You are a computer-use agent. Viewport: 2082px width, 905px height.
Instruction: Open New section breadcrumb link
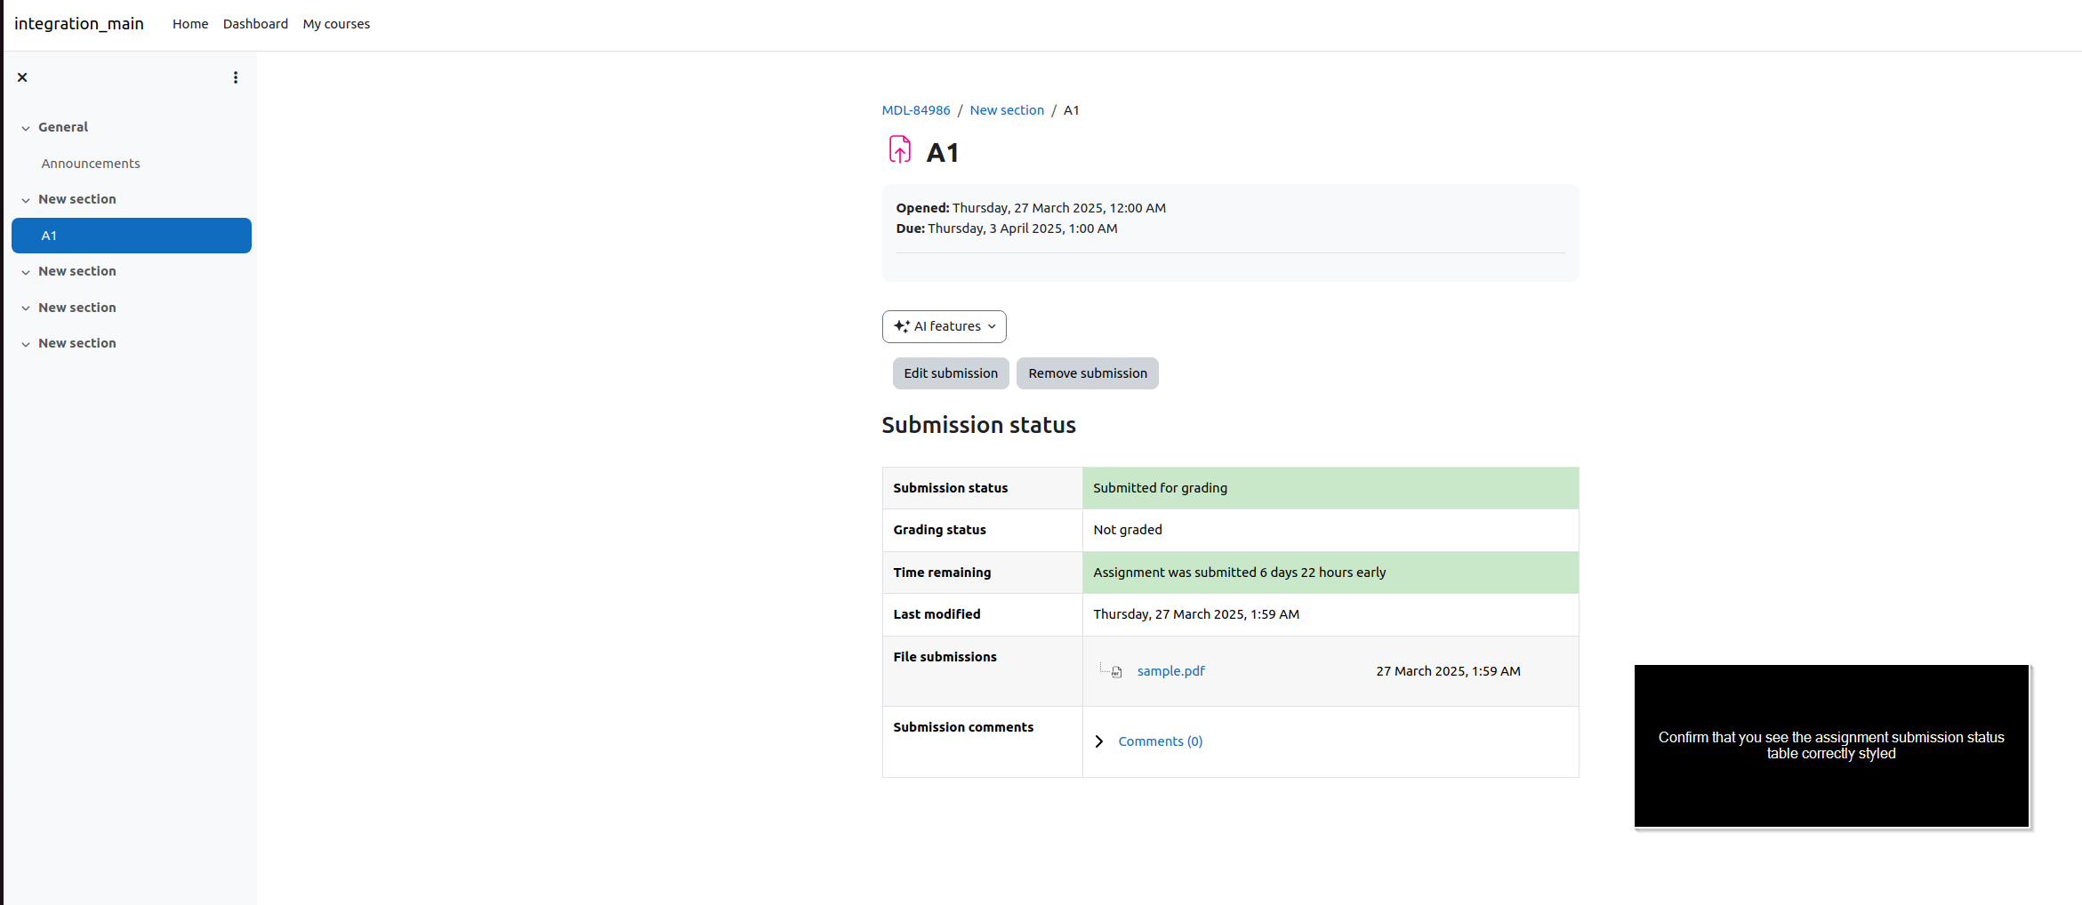[x=1007, y=110]
